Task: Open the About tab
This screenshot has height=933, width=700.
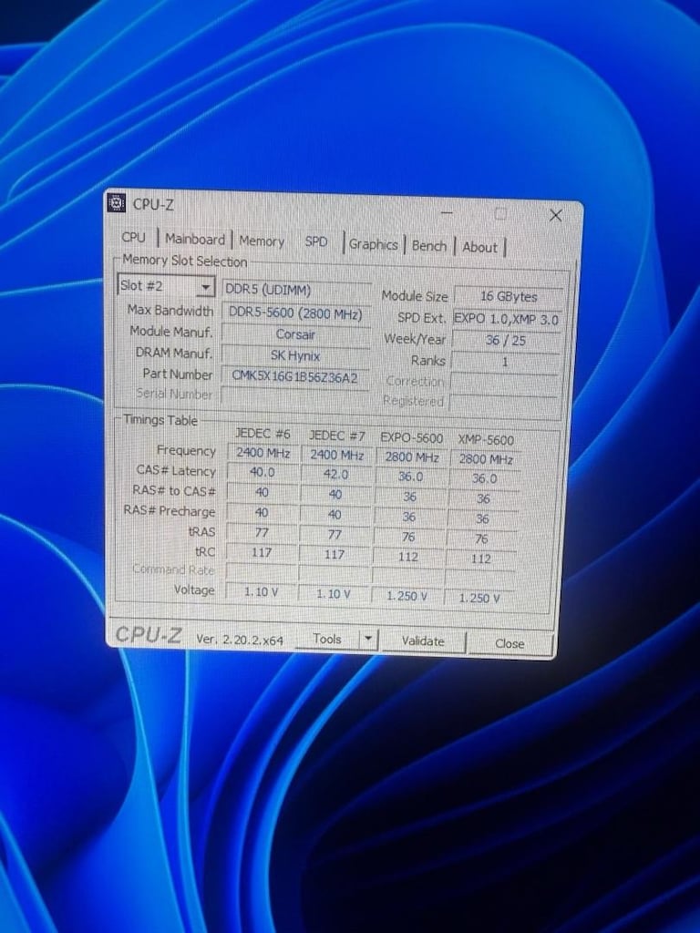Action: click(479, 247)
